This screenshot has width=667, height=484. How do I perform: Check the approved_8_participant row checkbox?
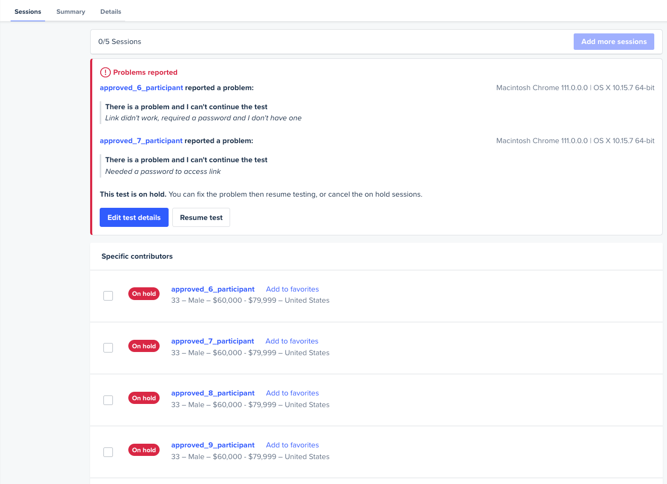[108, 400]
